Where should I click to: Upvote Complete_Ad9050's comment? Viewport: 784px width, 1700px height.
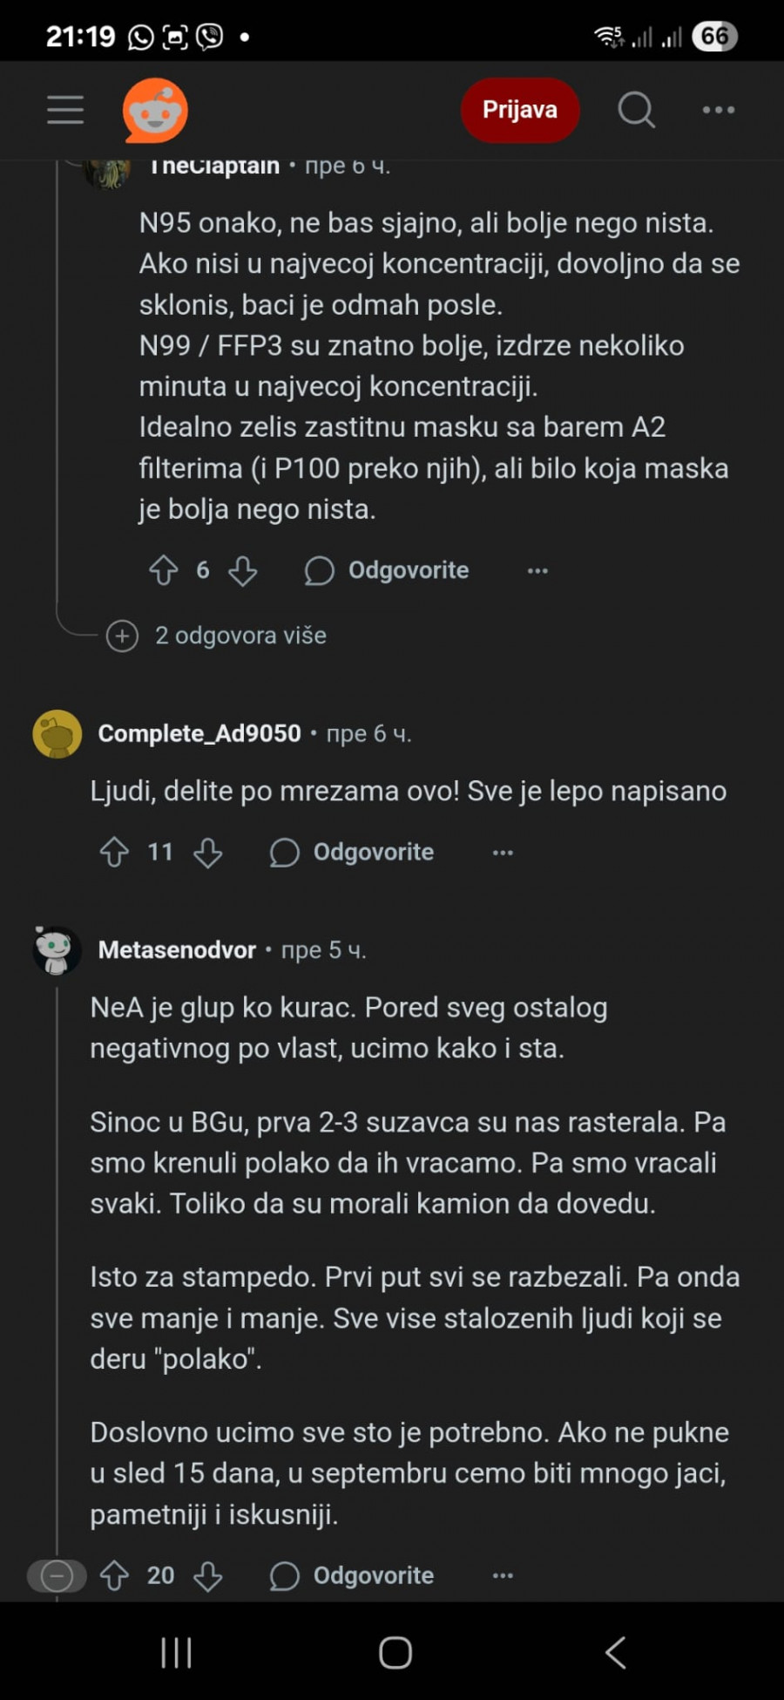coord(114,853)
